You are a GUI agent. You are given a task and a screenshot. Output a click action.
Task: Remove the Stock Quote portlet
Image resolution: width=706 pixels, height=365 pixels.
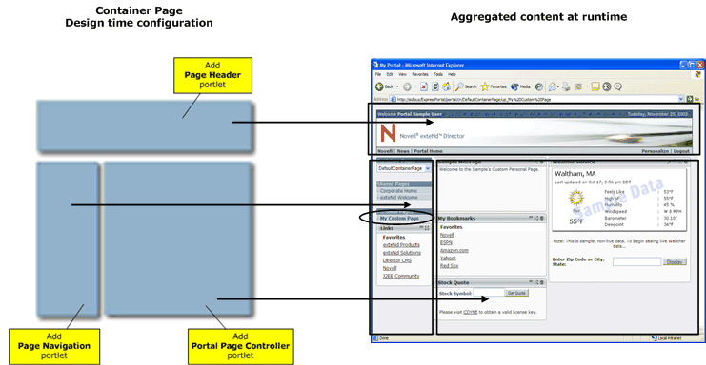pyautogui.click(x=542, y=282)
